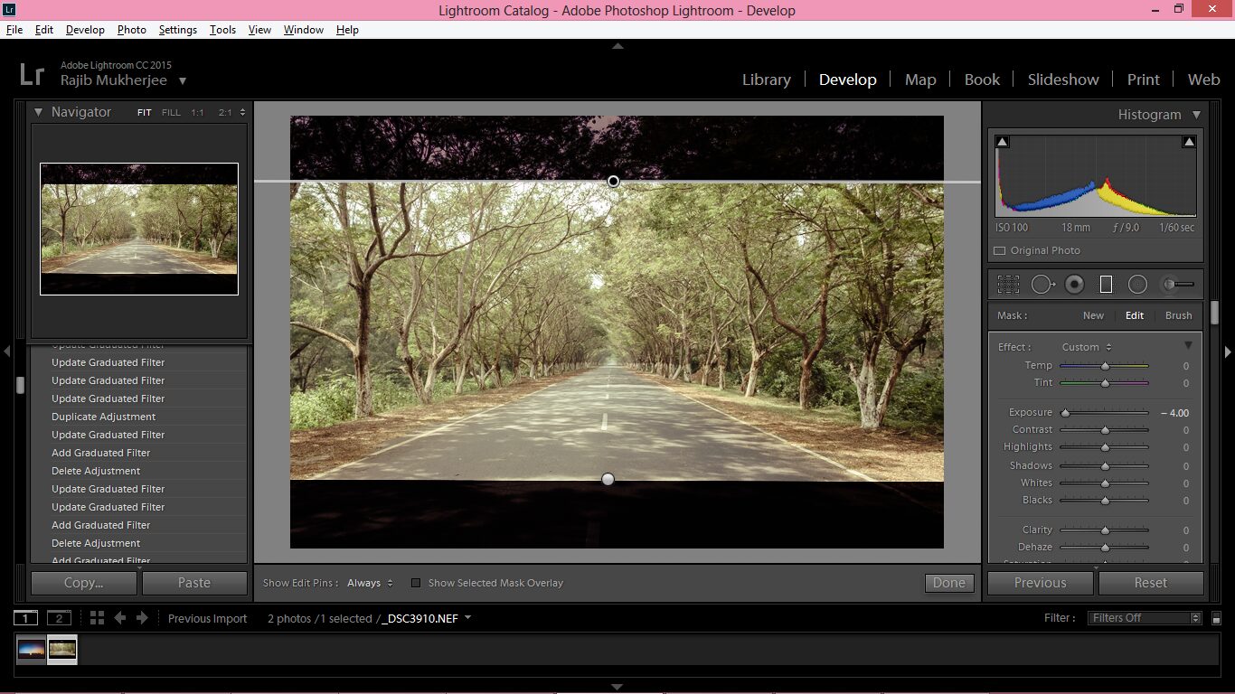Enable the Original Photo checkbox
This screenshot has height=694, width=1235.
[x=999, y=250]
